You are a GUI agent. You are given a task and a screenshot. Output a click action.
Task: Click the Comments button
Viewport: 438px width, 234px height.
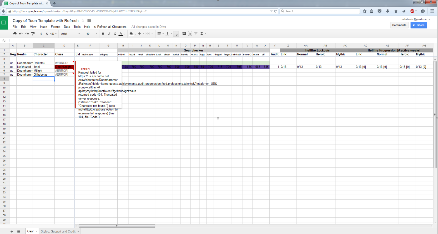pyautogui.click(x=399, y=25)
